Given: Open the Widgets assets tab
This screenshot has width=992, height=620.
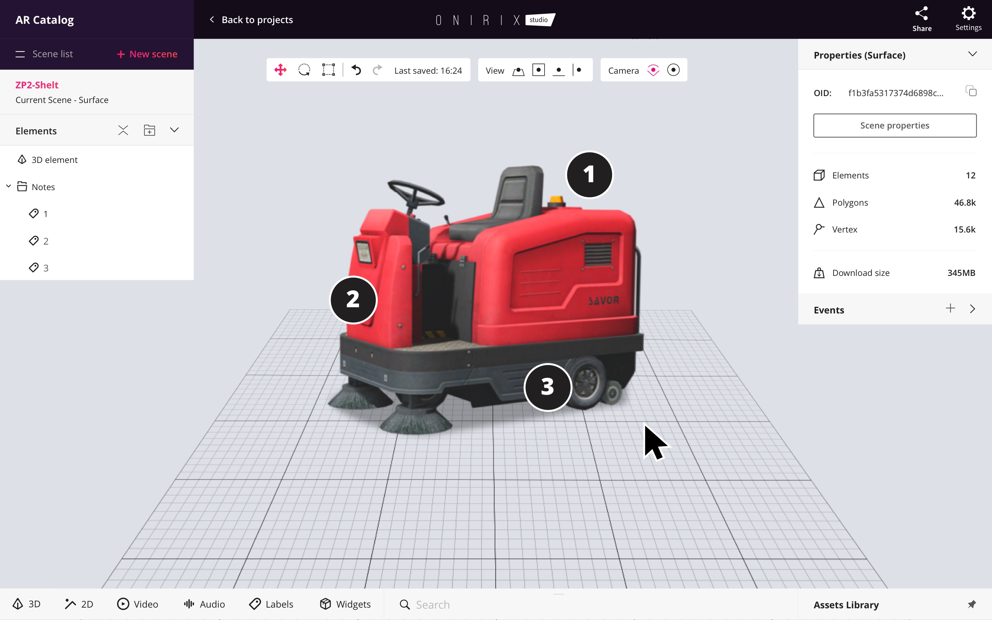Looking at the screenshot, I should pyautogui.click(x=345, y=604).
